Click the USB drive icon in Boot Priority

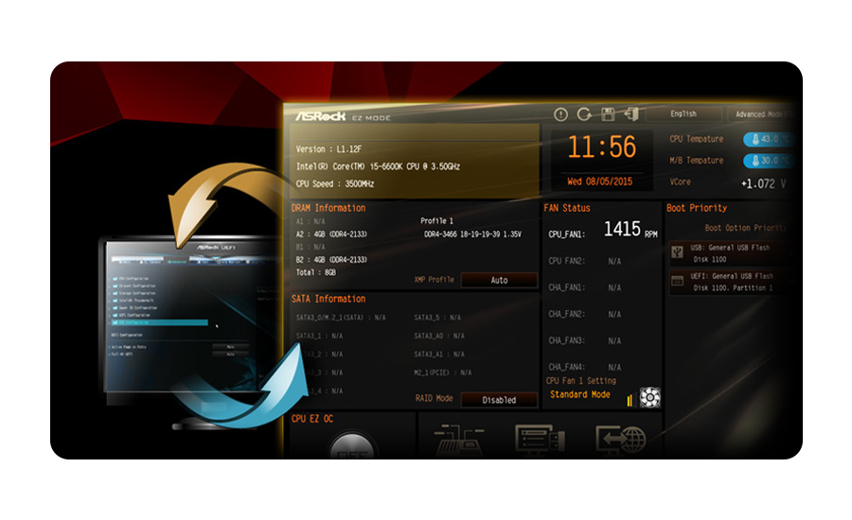pyautogui.click(x=677, y=251)
